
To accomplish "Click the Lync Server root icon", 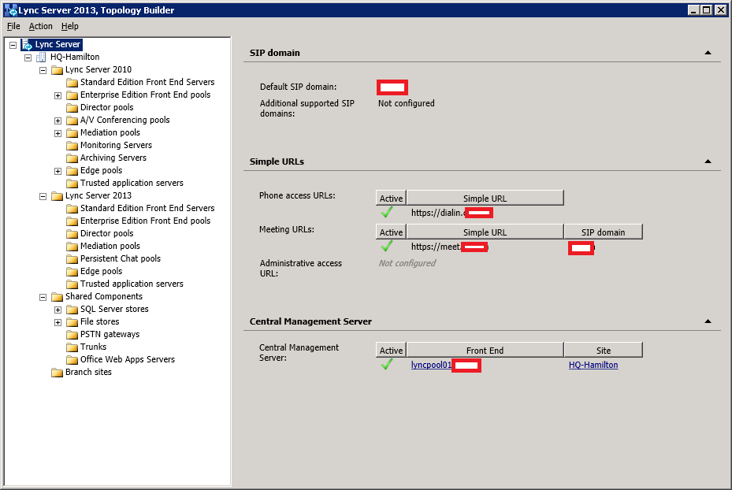I will pyautogui.click(x=27, y=44).
